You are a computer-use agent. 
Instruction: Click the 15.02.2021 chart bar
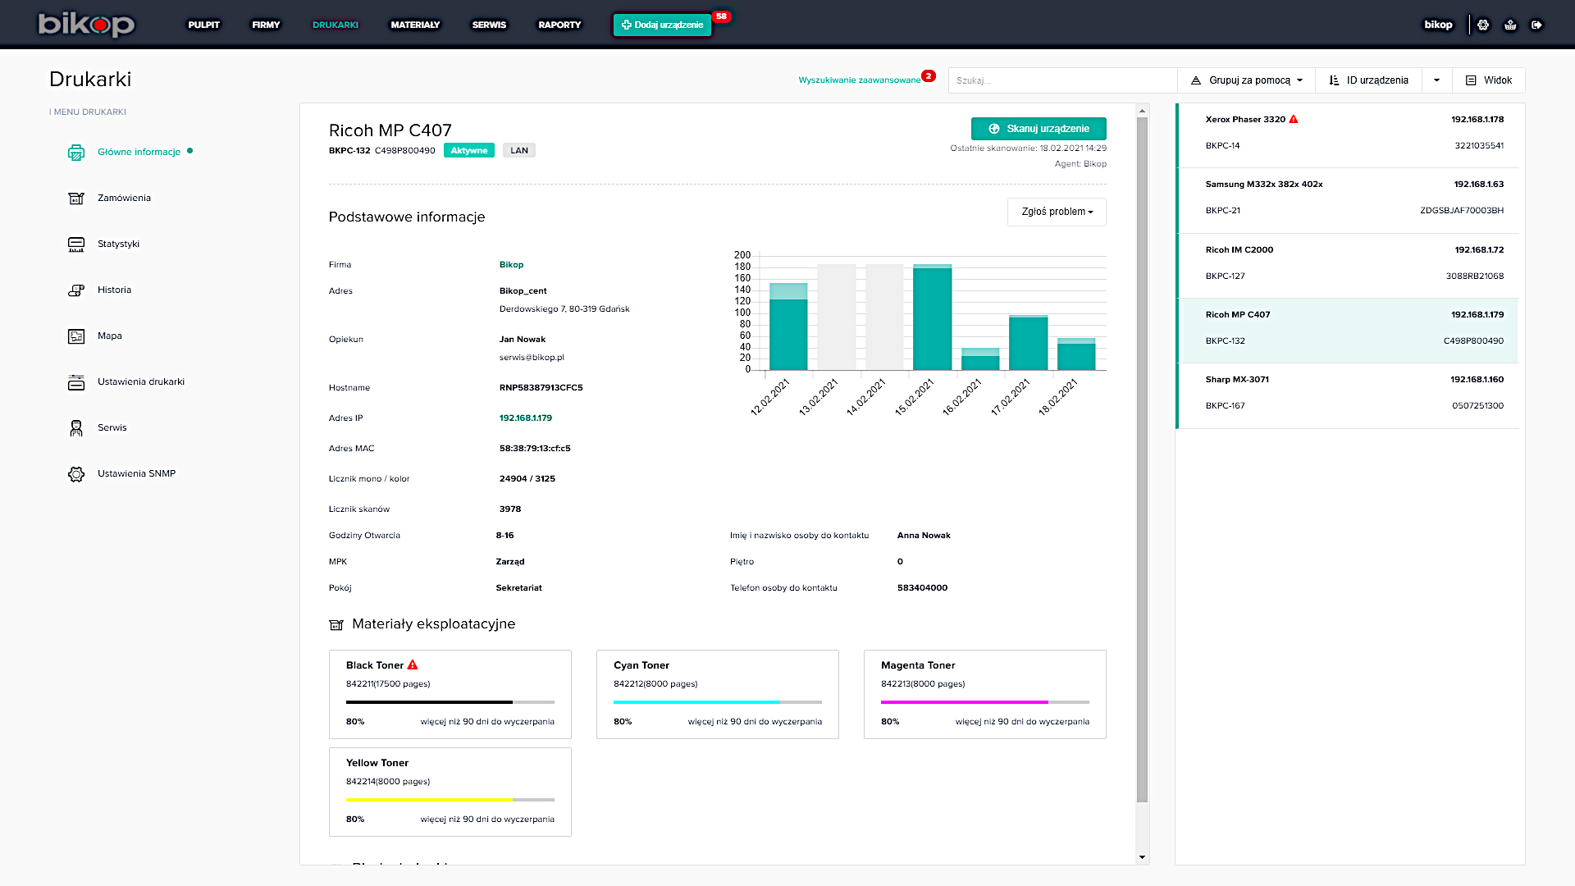pyautogui.click(x=933, y=317)
